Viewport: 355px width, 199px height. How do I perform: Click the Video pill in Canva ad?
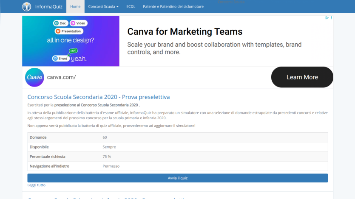[78, 23]
